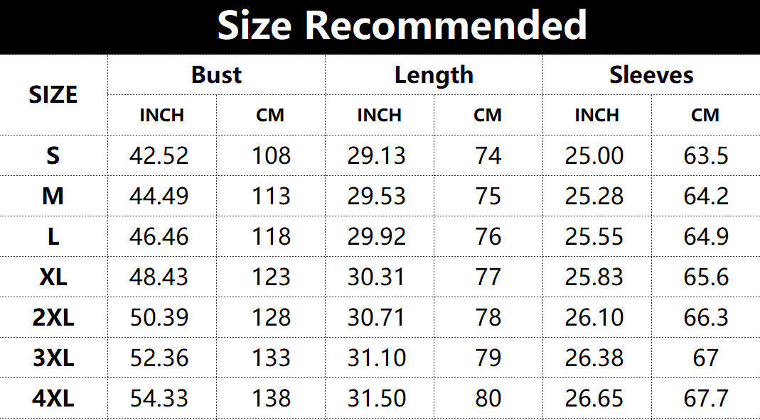This screenshot has width=760, height=420.
Task: Select length cm value 80
Action: [x=488, y=398]
